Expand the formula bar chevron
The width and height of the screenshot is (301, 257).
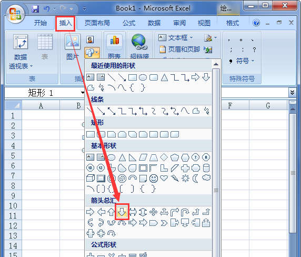(x=292, y=92)
